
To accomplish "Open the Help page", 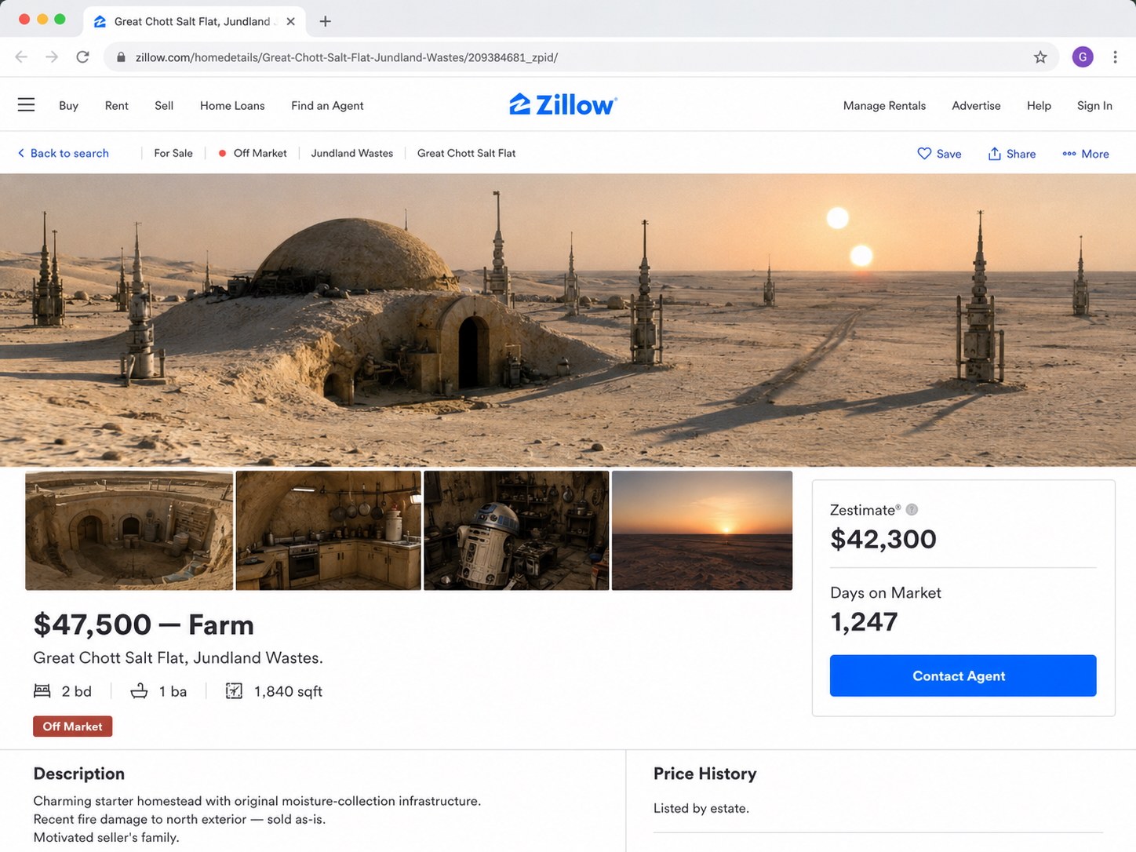I will pos(1039,105).
